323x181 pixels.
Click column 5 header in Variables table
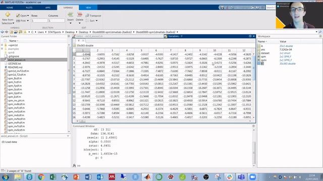coord(141,50)
